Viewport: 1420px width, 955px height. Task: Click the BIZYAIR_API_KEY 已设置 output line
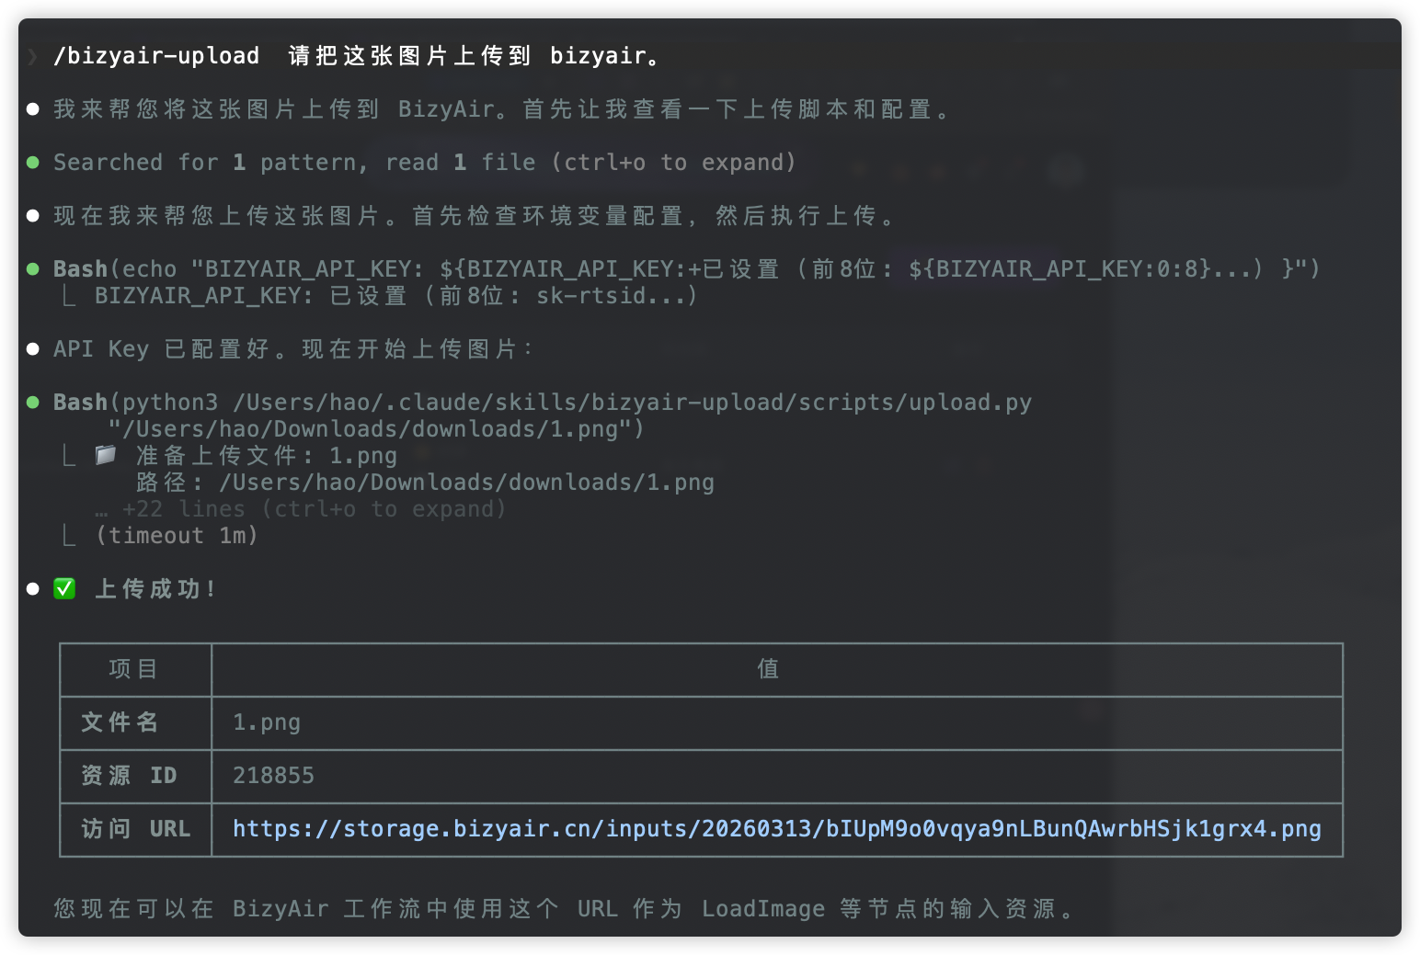coord(395,296)
